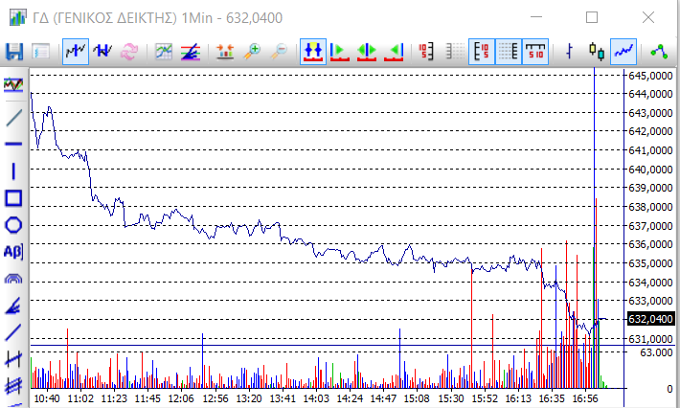Toggle the highlighted horizontal 5-10 time scale button

(535, 52)
